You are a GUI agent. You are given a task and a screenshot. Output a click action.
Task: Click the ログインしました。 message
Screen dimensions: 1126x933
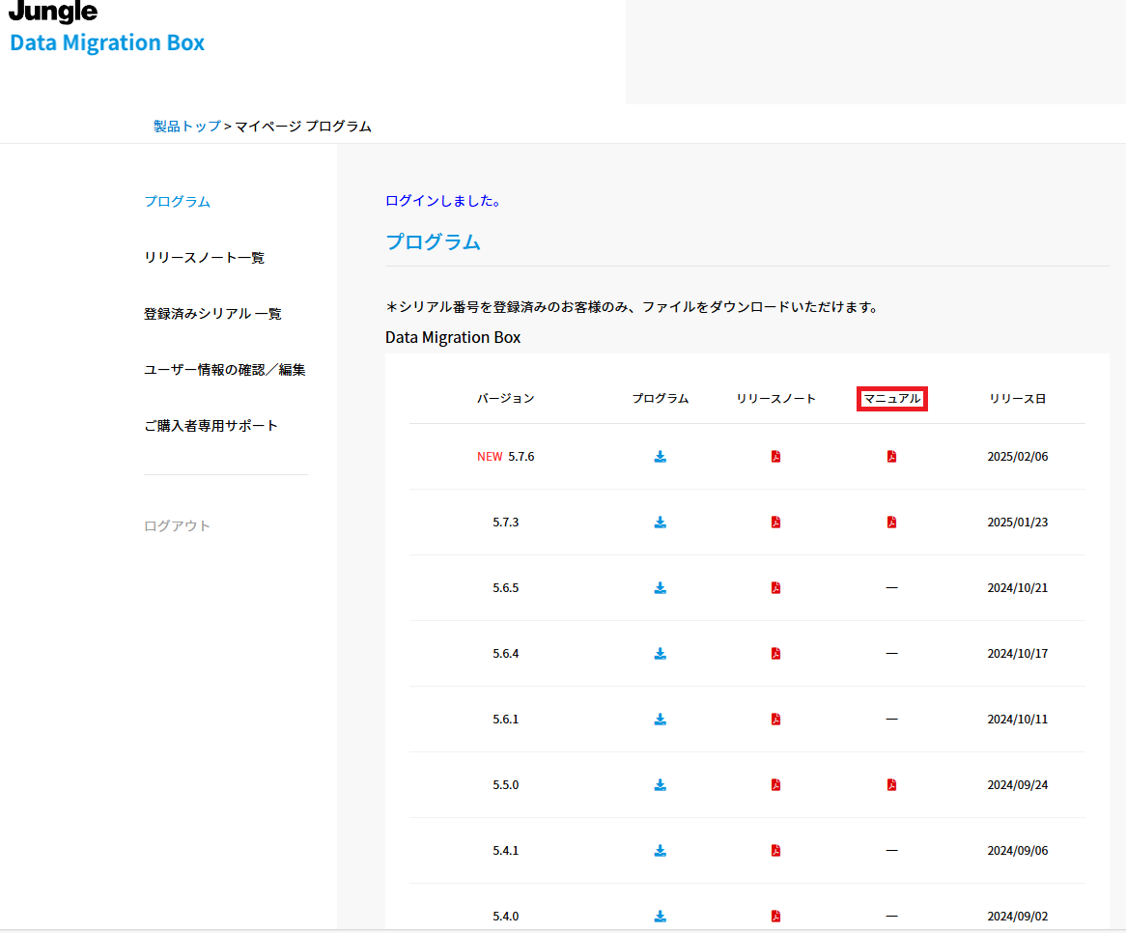442,201
